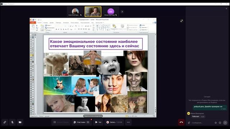Click the PowerPoint save icon
Viewport: 230px width, 129px height.
pyautogui.click(x=33, y=20)
